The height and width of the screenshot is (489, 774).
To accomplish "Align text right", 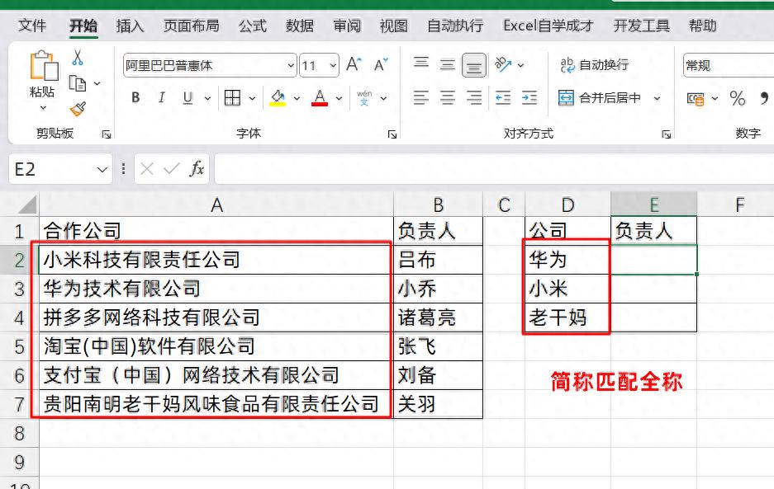I will pos(474,97).
